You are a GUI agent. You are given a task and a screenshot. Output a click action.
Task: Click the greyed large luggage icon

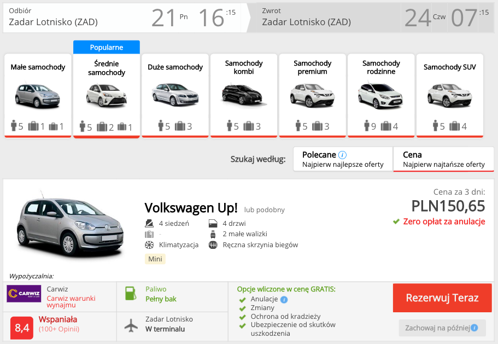[149, 235]
